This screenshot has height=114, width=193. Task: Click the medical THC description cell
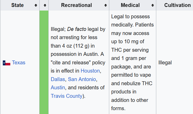coord(133,62)
